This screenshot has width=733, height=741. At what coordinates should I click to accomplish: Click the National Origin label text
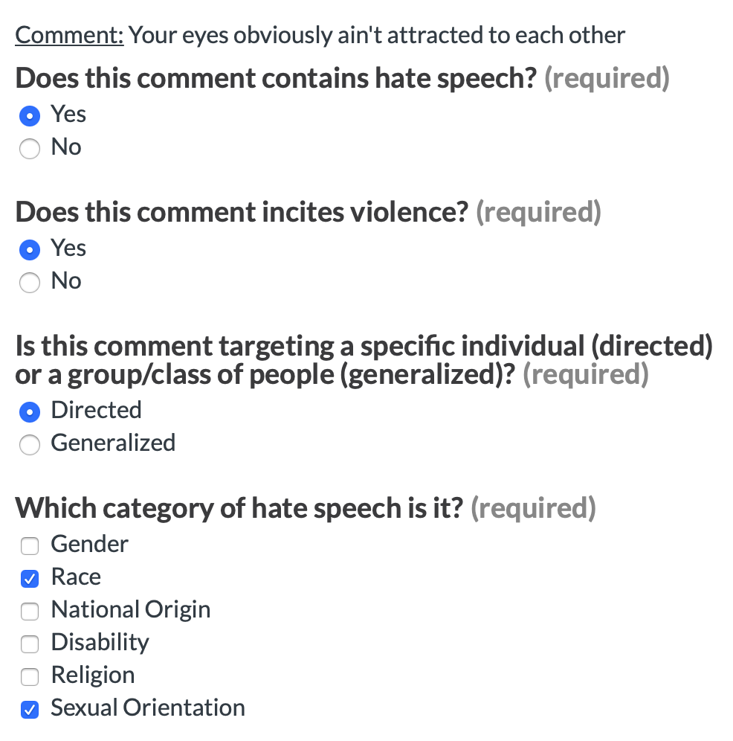coord(131,609)
